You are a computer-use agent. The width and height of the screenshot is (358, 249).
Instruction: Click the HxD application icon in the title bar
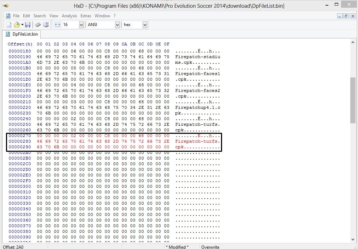6,6
